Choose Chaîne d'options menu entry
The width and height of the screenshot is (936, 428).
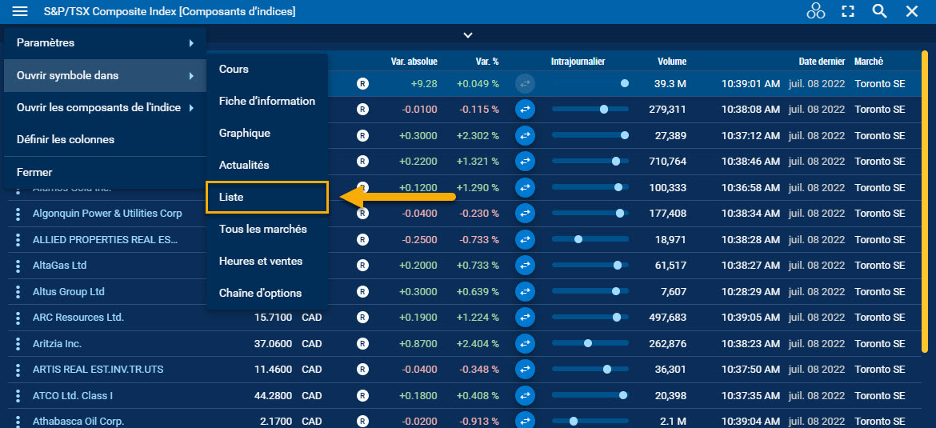[260, 293]
